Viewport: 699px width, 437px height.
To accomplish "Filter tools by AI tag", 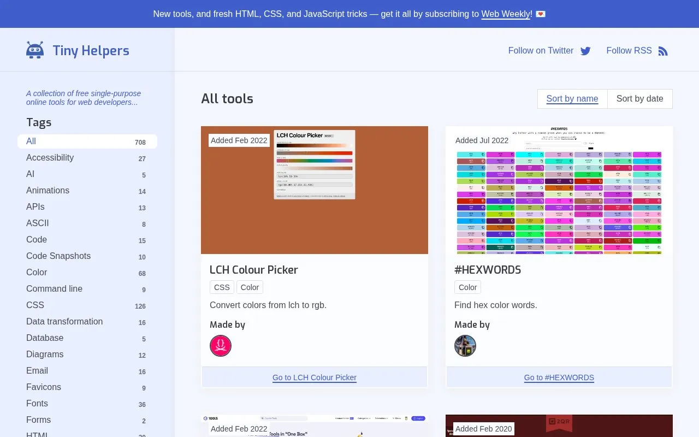I will [x=87, y=174].
